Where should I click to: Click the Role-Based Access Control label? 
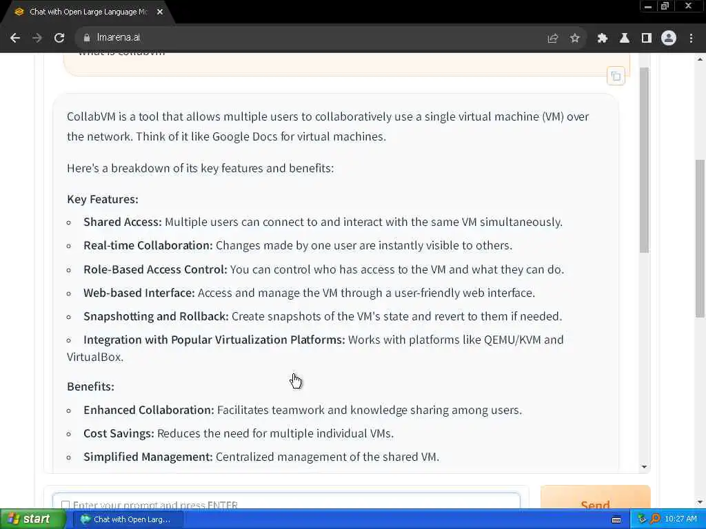point(155,269)
